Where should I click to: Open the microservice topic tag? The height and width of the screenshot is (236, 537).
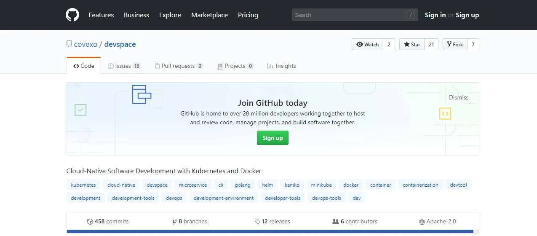[x=193, y=185]
